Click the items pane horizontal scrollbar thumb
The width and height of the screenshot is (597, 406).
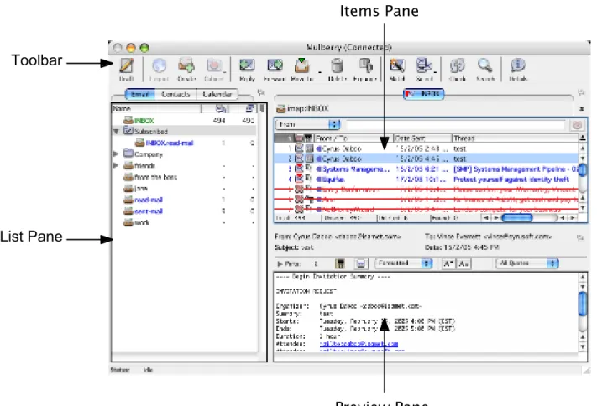516,218
